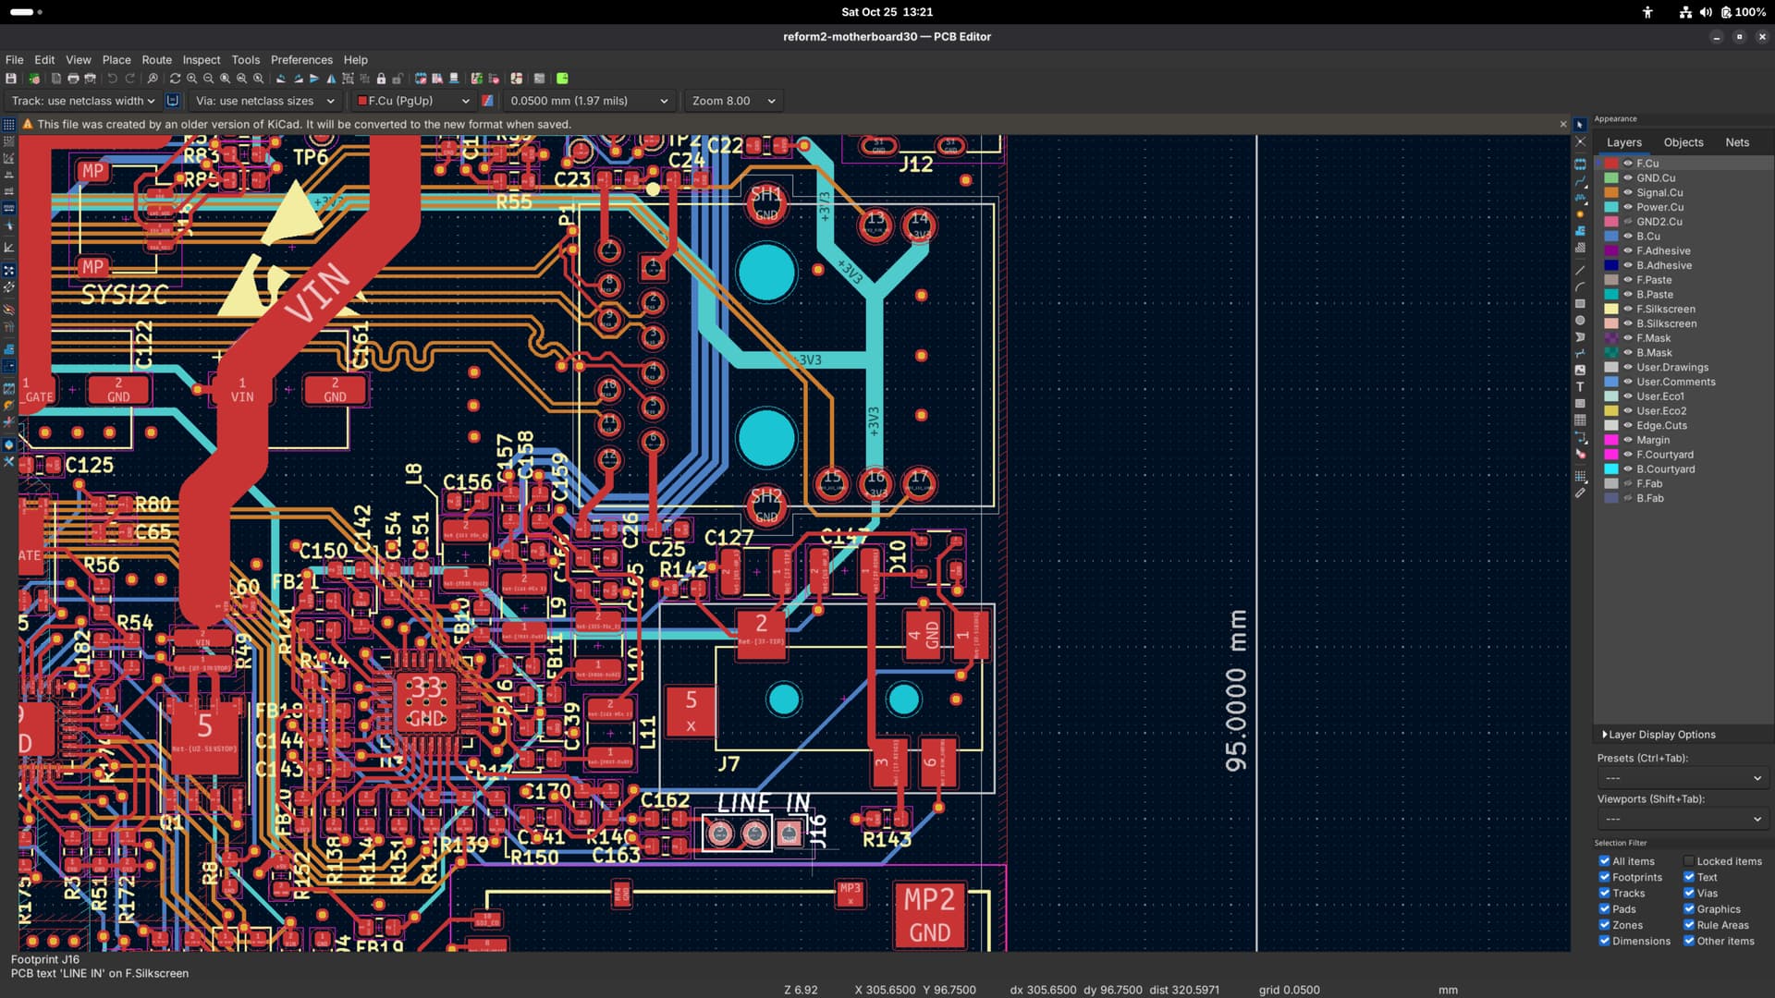
Task: Click the Lock selected items icon
Action: click(x=381, y=79)
